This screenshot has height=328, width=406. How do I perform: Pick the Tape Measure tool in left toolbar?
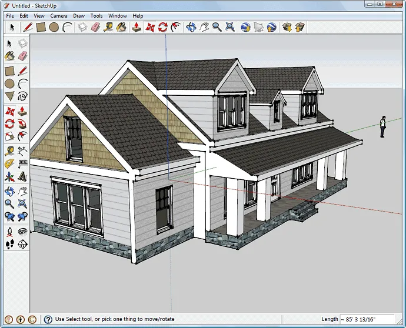(x=9, y=150)
